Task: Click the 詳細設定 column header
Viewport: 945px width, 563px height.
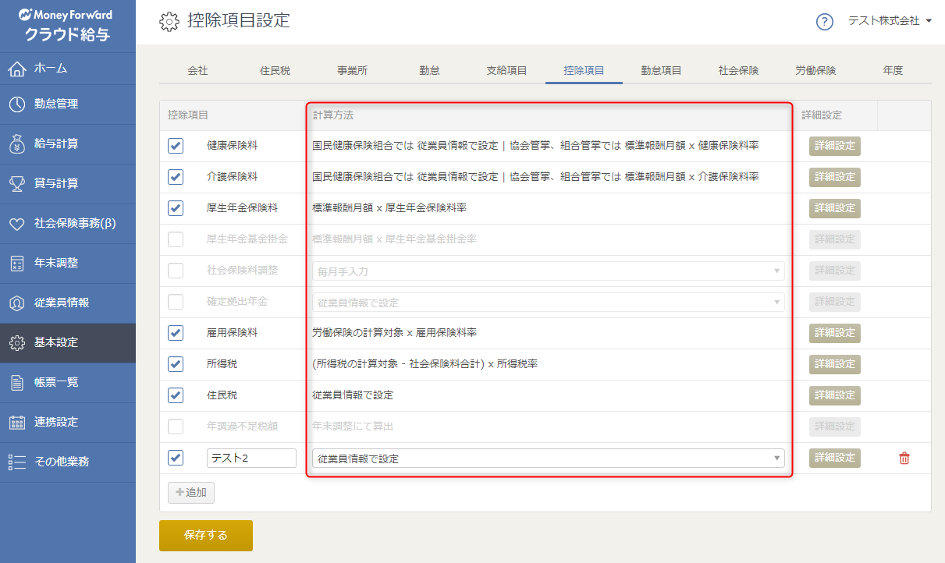Action: coord(822,115)
